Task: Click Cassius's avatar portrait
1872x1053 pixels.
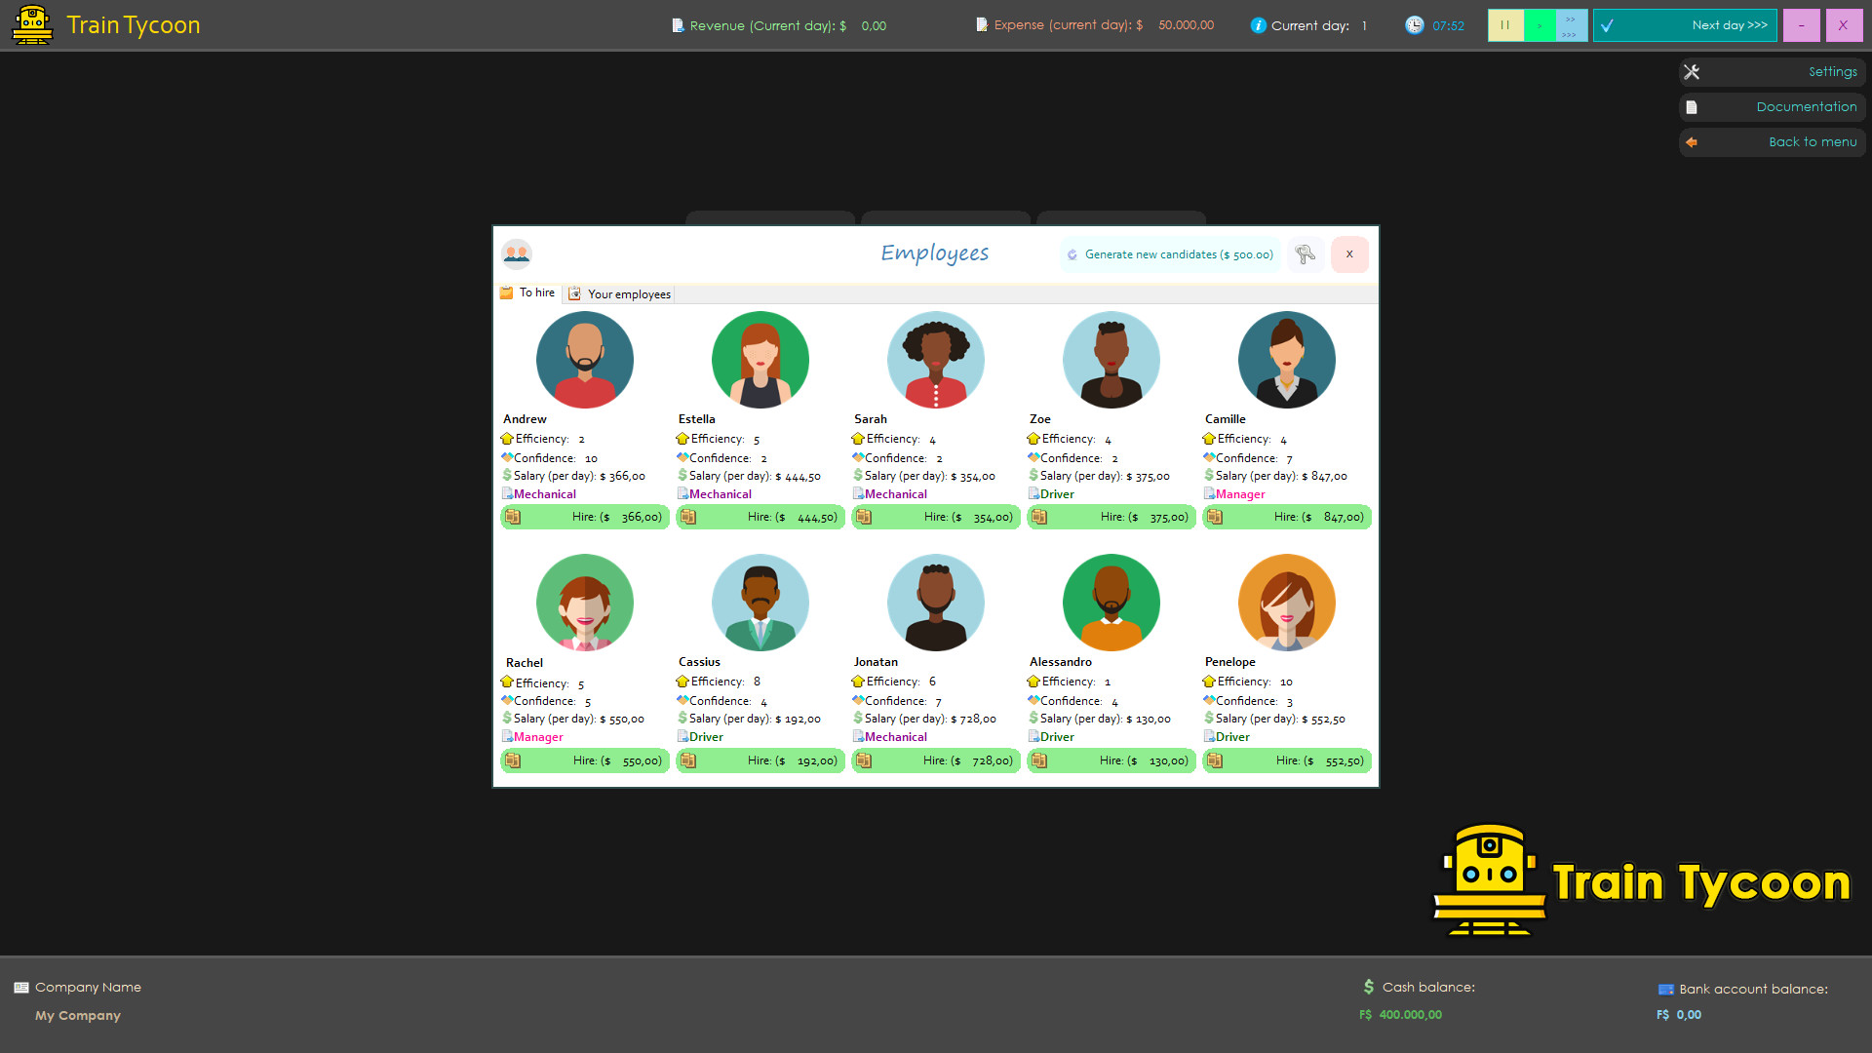Action: tap(760, 602)
